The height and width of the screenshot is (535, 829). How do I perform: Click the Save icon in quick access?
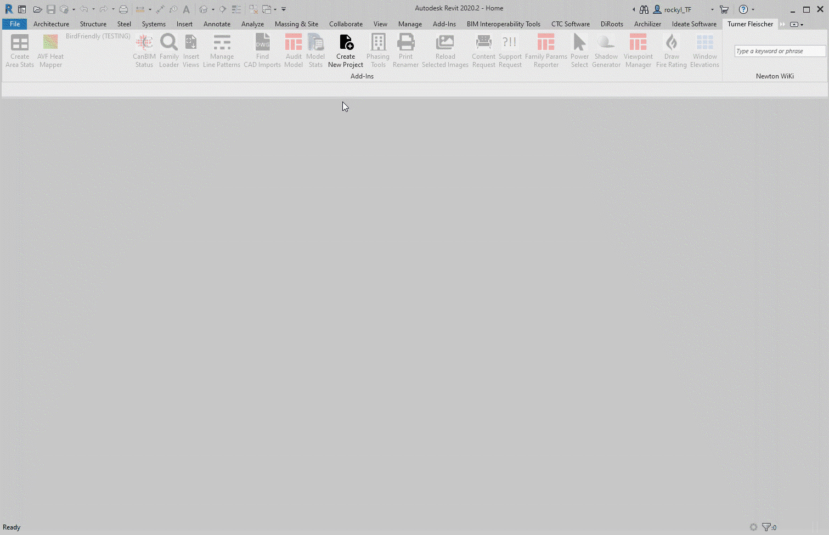click(x=50, y=9)
